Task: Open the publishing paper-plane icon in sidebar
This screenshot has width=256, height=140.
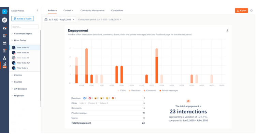Action: click(4, 20)
